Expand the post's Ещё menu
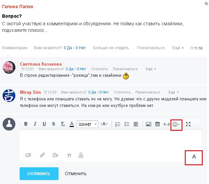 (178, 48)
